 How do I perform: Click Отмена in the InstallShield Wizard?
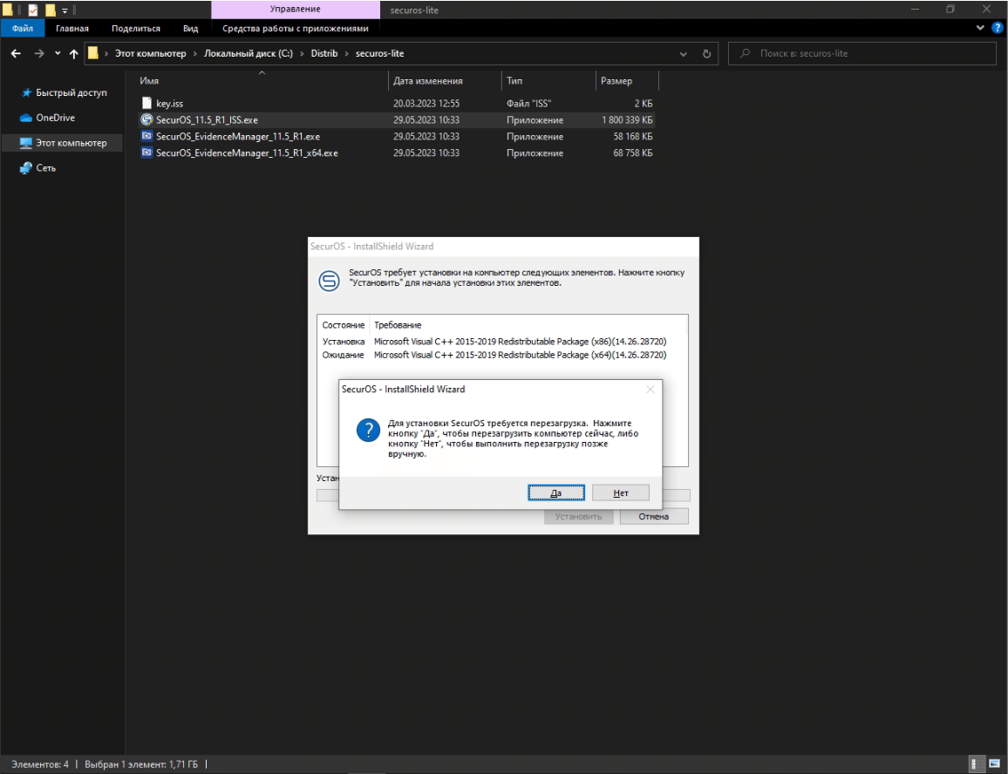654,516
